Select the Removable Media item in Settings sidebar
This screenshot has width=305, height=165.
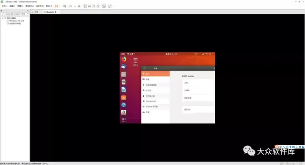point(155,96)
